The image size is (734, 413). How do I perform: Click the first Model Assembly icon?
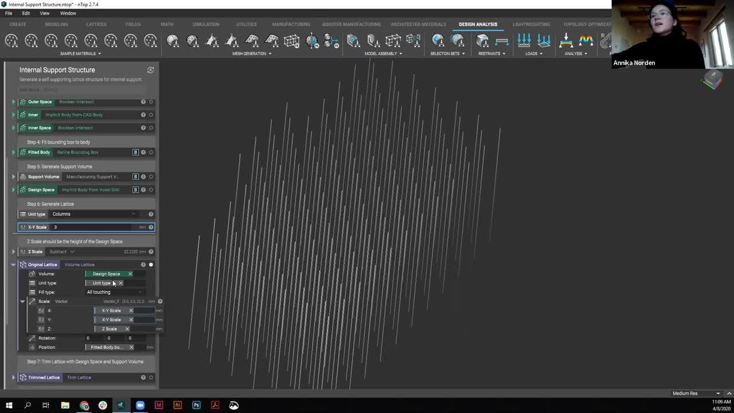pos(353,41)
